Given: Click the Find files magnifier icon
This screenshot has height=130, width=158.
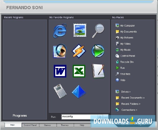Looking at the screenshot, I should point(117,74).
